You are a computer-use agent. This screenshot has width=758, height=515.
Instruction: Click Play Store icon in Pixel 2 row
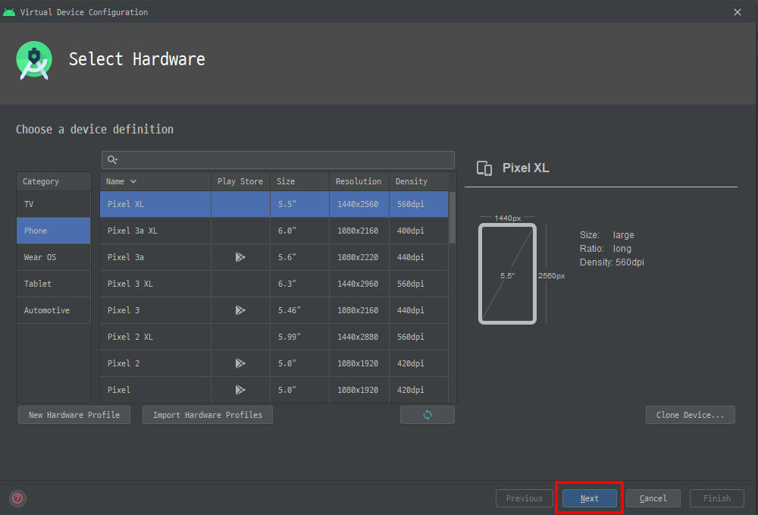(240, 363)
